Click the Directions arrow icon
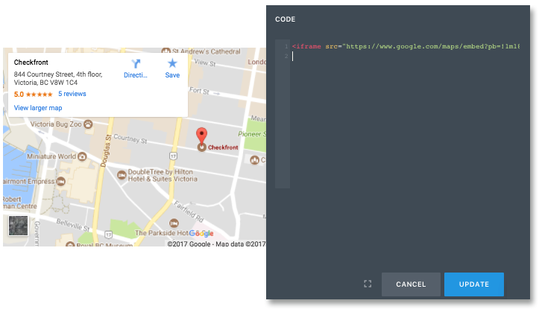Viewport: 539px width, 312px height. click(x=136, y=63)
